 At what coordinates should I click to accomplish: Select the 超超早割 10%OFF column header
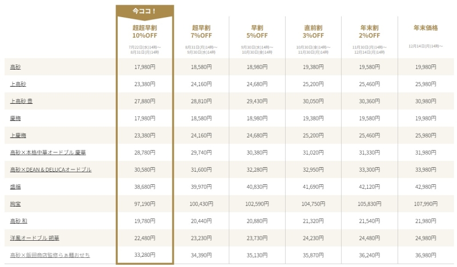click(x=145, y=32)
